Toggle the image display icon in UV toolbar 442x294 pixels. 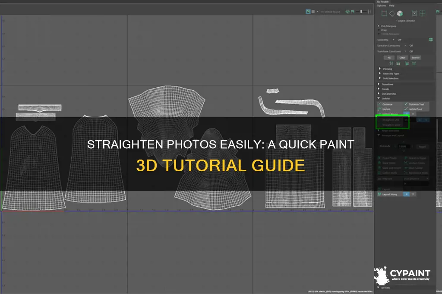click(x=308, y=12)
